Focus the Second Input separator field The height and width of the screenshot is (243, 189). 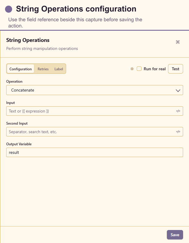(x=94, y=132)
